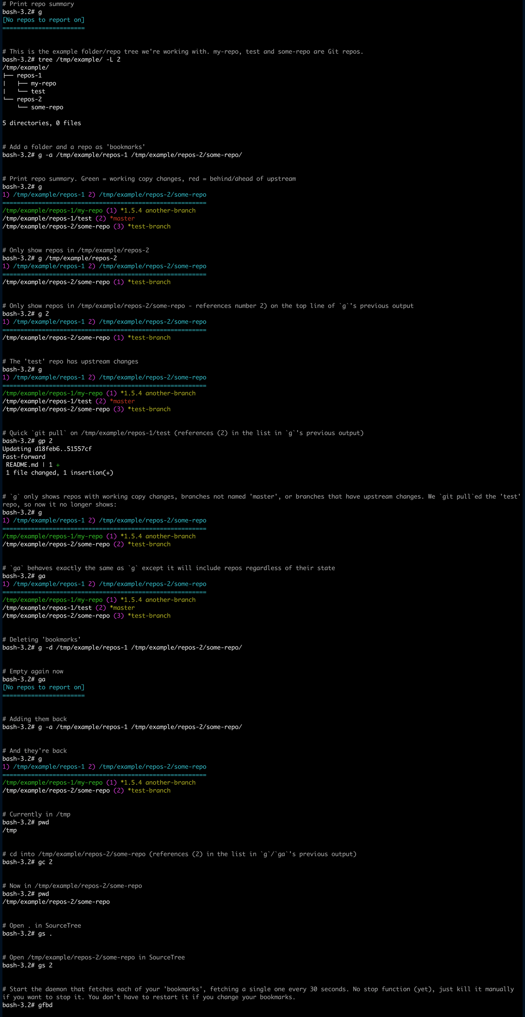Click the 'test' entry in the tree listing
Screen dimensions: 525x1017
(x=38, y=91)
